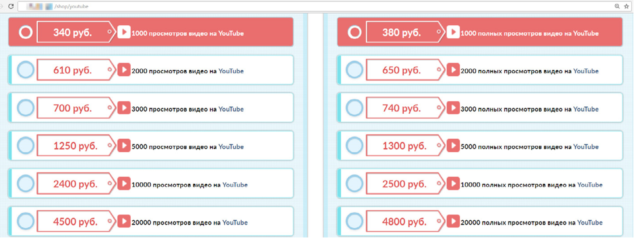Bookmark this page with the star icon
The width and height of the screenshot is (635, 238).
click(627, 6)
